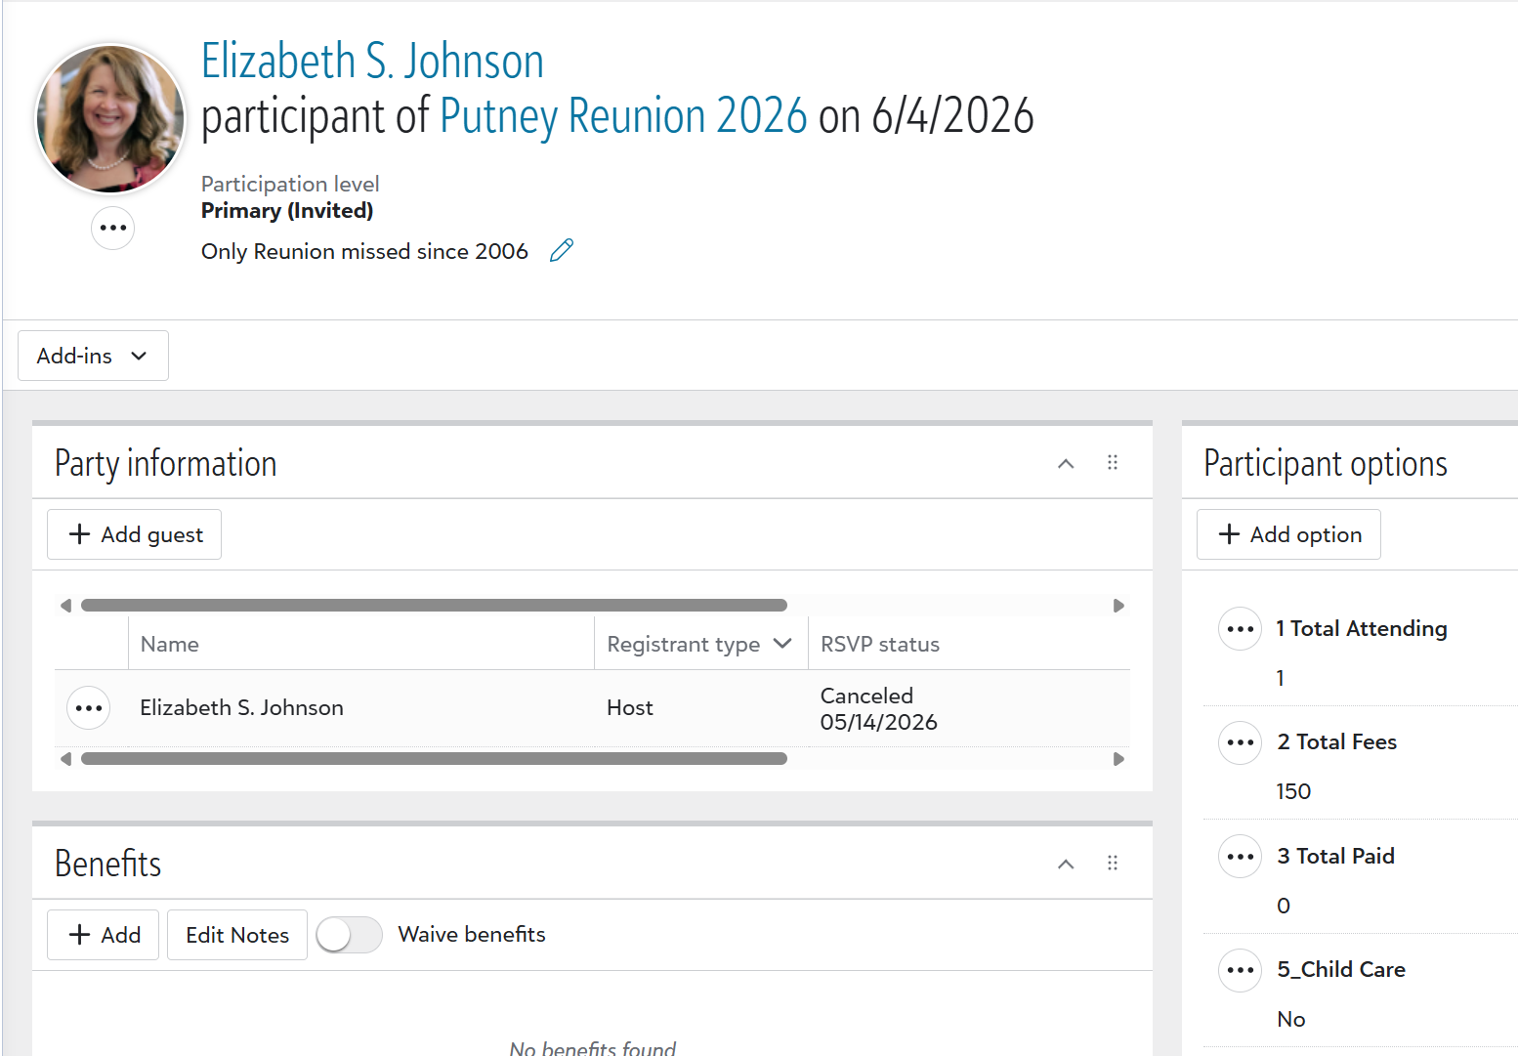Screen dimensions: 1518x1056
Task: Click the 3 Total Paid label
Action: (x=1335, y=857)
